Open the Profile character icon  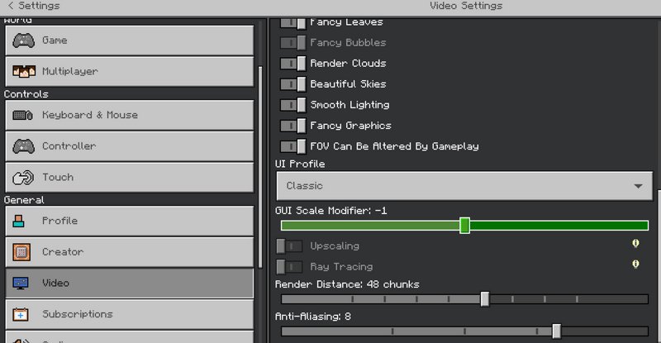(x=18, y=221)
